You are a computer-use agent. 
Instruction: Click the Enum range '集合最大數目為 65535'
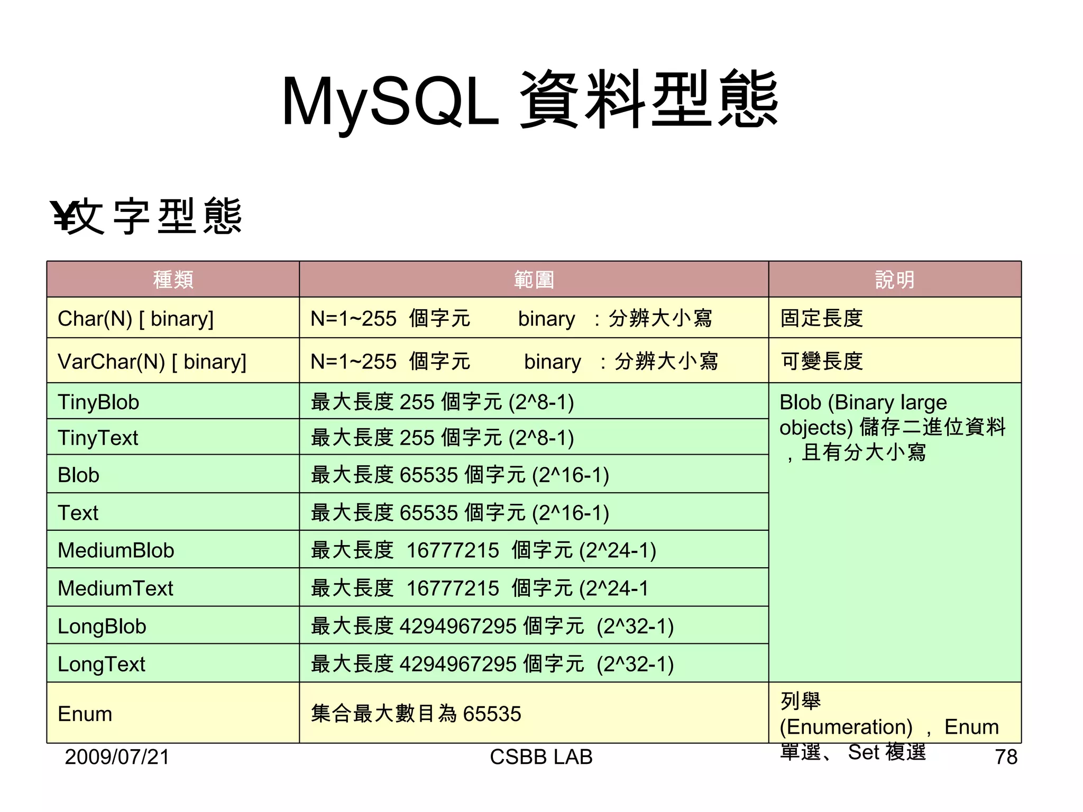[x=416, y=714]
